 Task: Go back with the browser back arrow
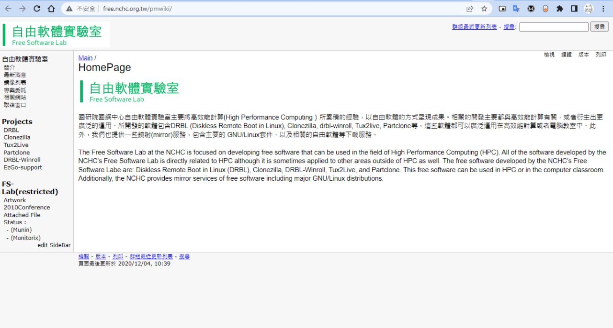[x=8, y=9]
